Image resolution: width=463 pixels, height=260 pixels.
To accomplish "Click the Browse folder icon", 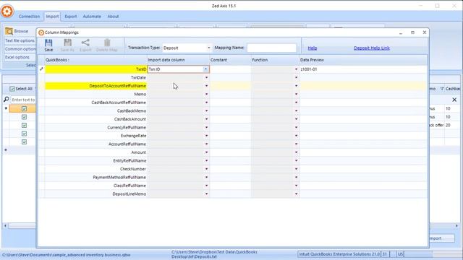I will (x=9, y=31).
